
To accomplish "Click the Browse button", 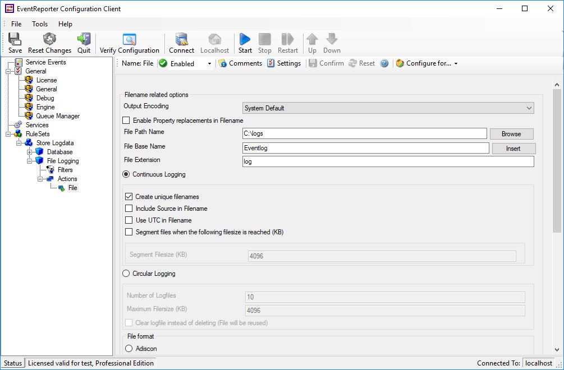I will [511, 134].
